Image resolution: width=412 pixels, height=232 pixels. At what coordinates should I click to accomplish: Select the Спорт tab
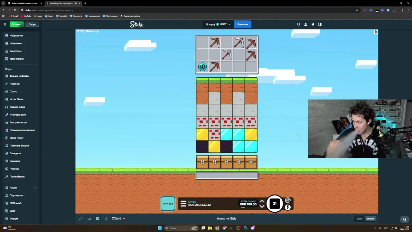[x=32, y=24]
